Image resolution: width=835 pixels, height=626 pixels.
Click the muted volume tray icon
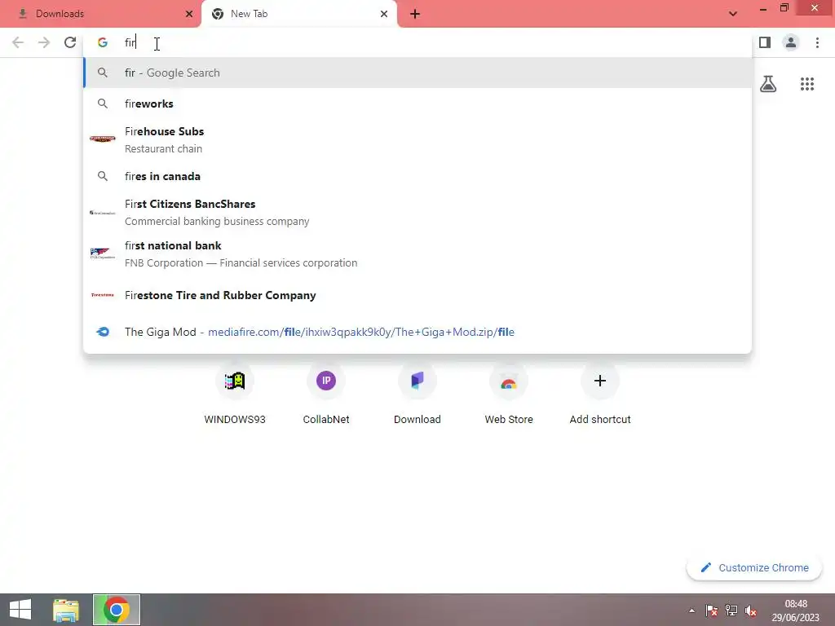point(751,611)
